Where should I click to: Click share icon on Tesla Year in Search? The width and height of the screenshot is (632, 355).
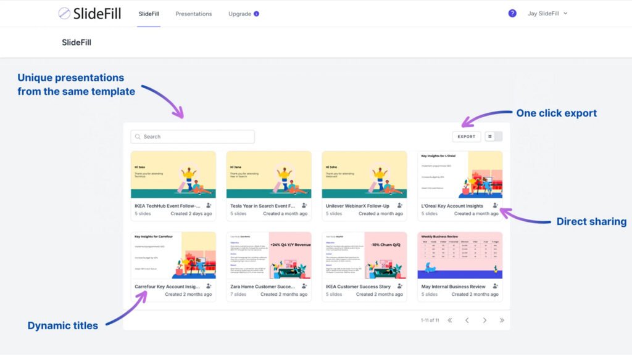click(304, 205)
